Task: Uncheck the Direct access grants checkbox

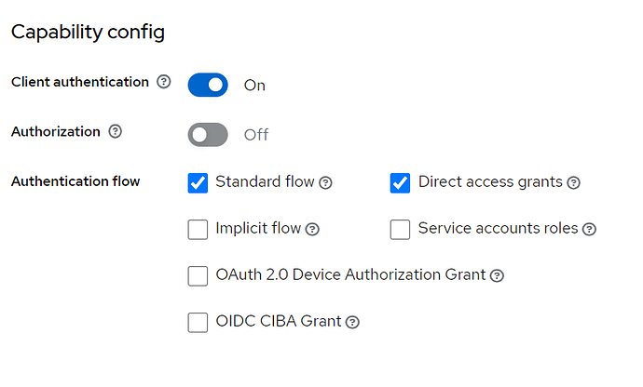Action: 400,182
